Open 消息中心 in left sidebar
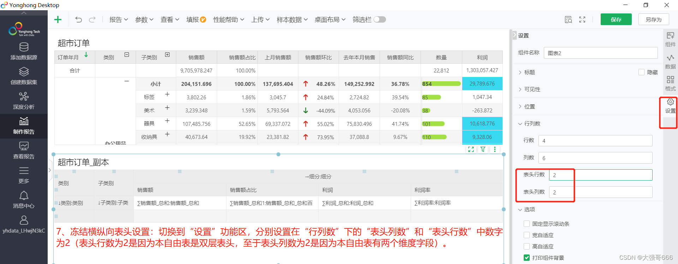Image resolution: width=678 pixels, height=264 pixels. [24, 200]
